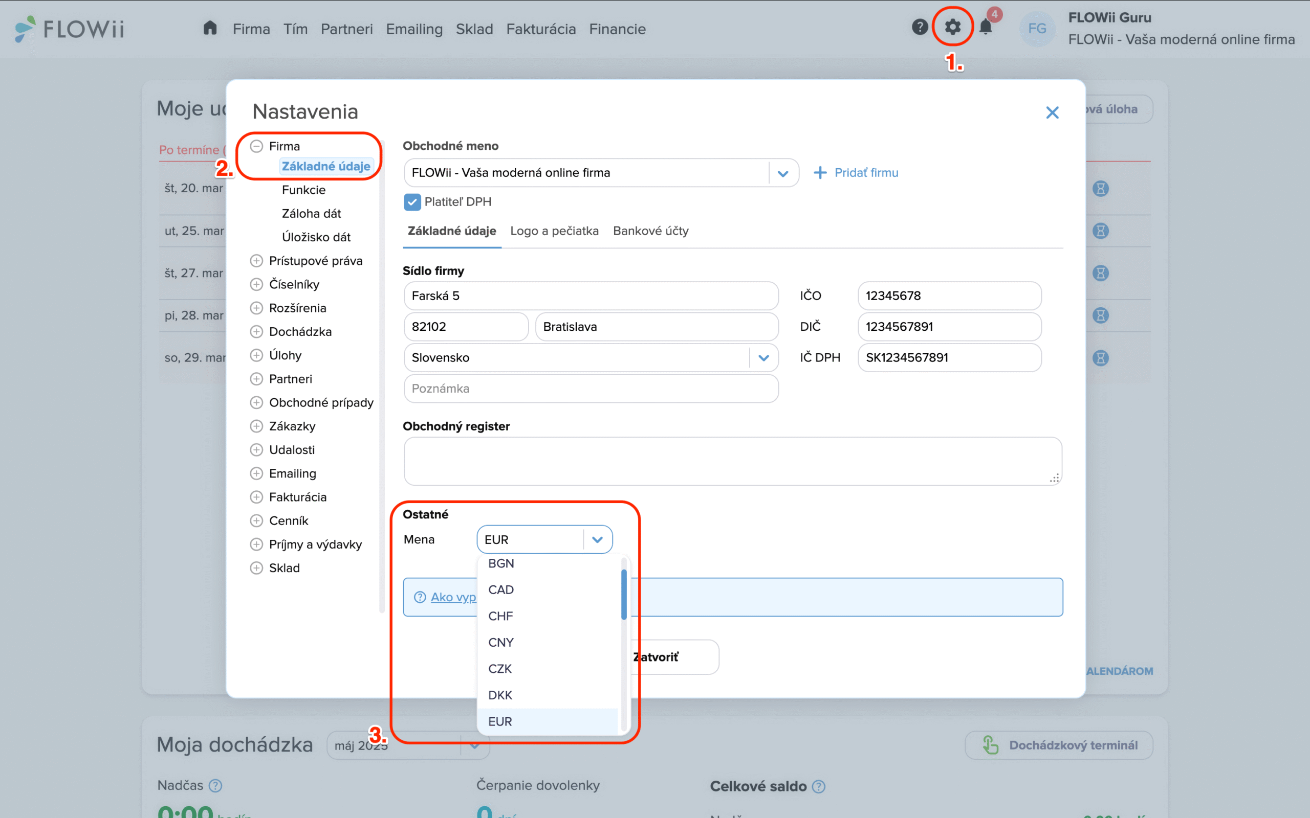Click the FLOWii logo

(x=69, y=29)
